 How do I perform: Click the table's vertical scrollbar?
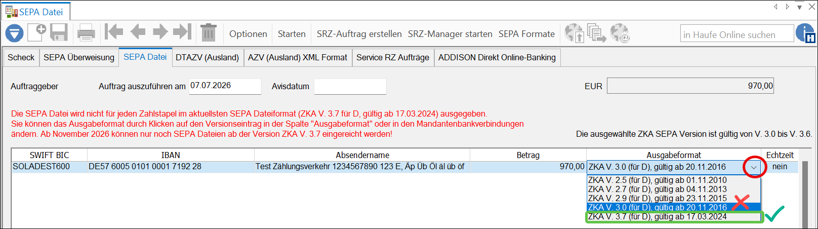pos(804,195)
